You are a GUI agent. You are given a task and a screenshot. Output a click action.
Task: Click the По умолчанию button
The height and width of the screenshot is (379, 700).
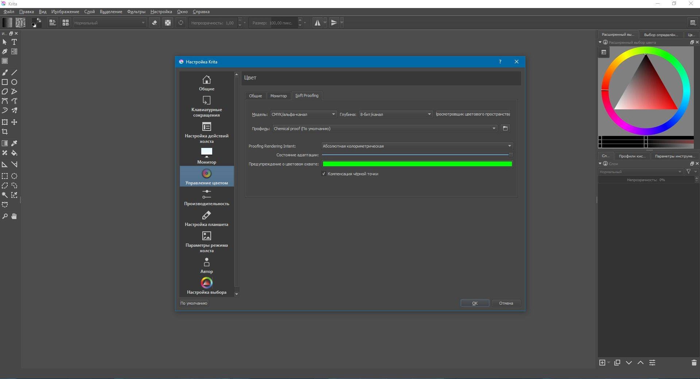194,303
